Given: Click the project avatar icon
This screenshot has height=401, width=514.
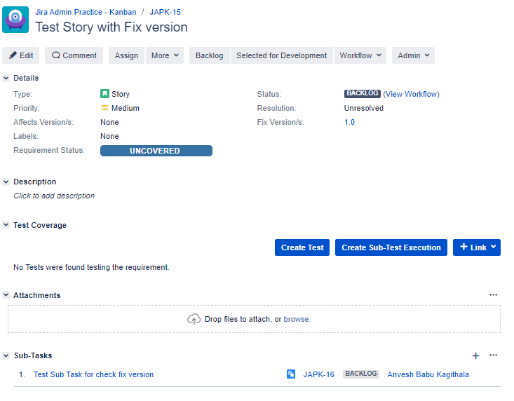Looking at the screenshot, I should click(x=15, y=20).
